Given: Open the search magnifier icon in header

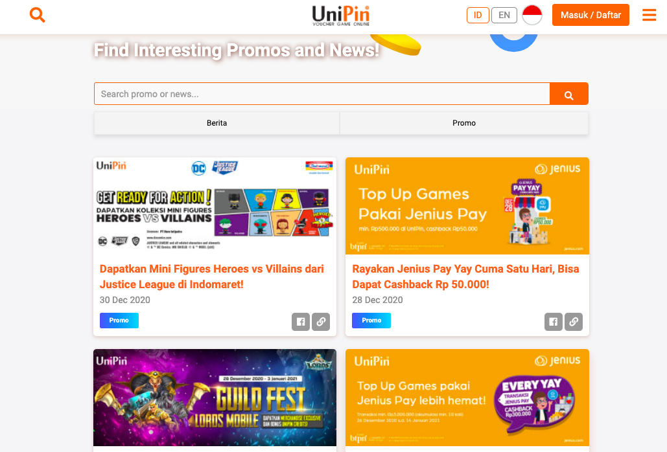Looking at the screenshot, I should (x=38, y=15).
